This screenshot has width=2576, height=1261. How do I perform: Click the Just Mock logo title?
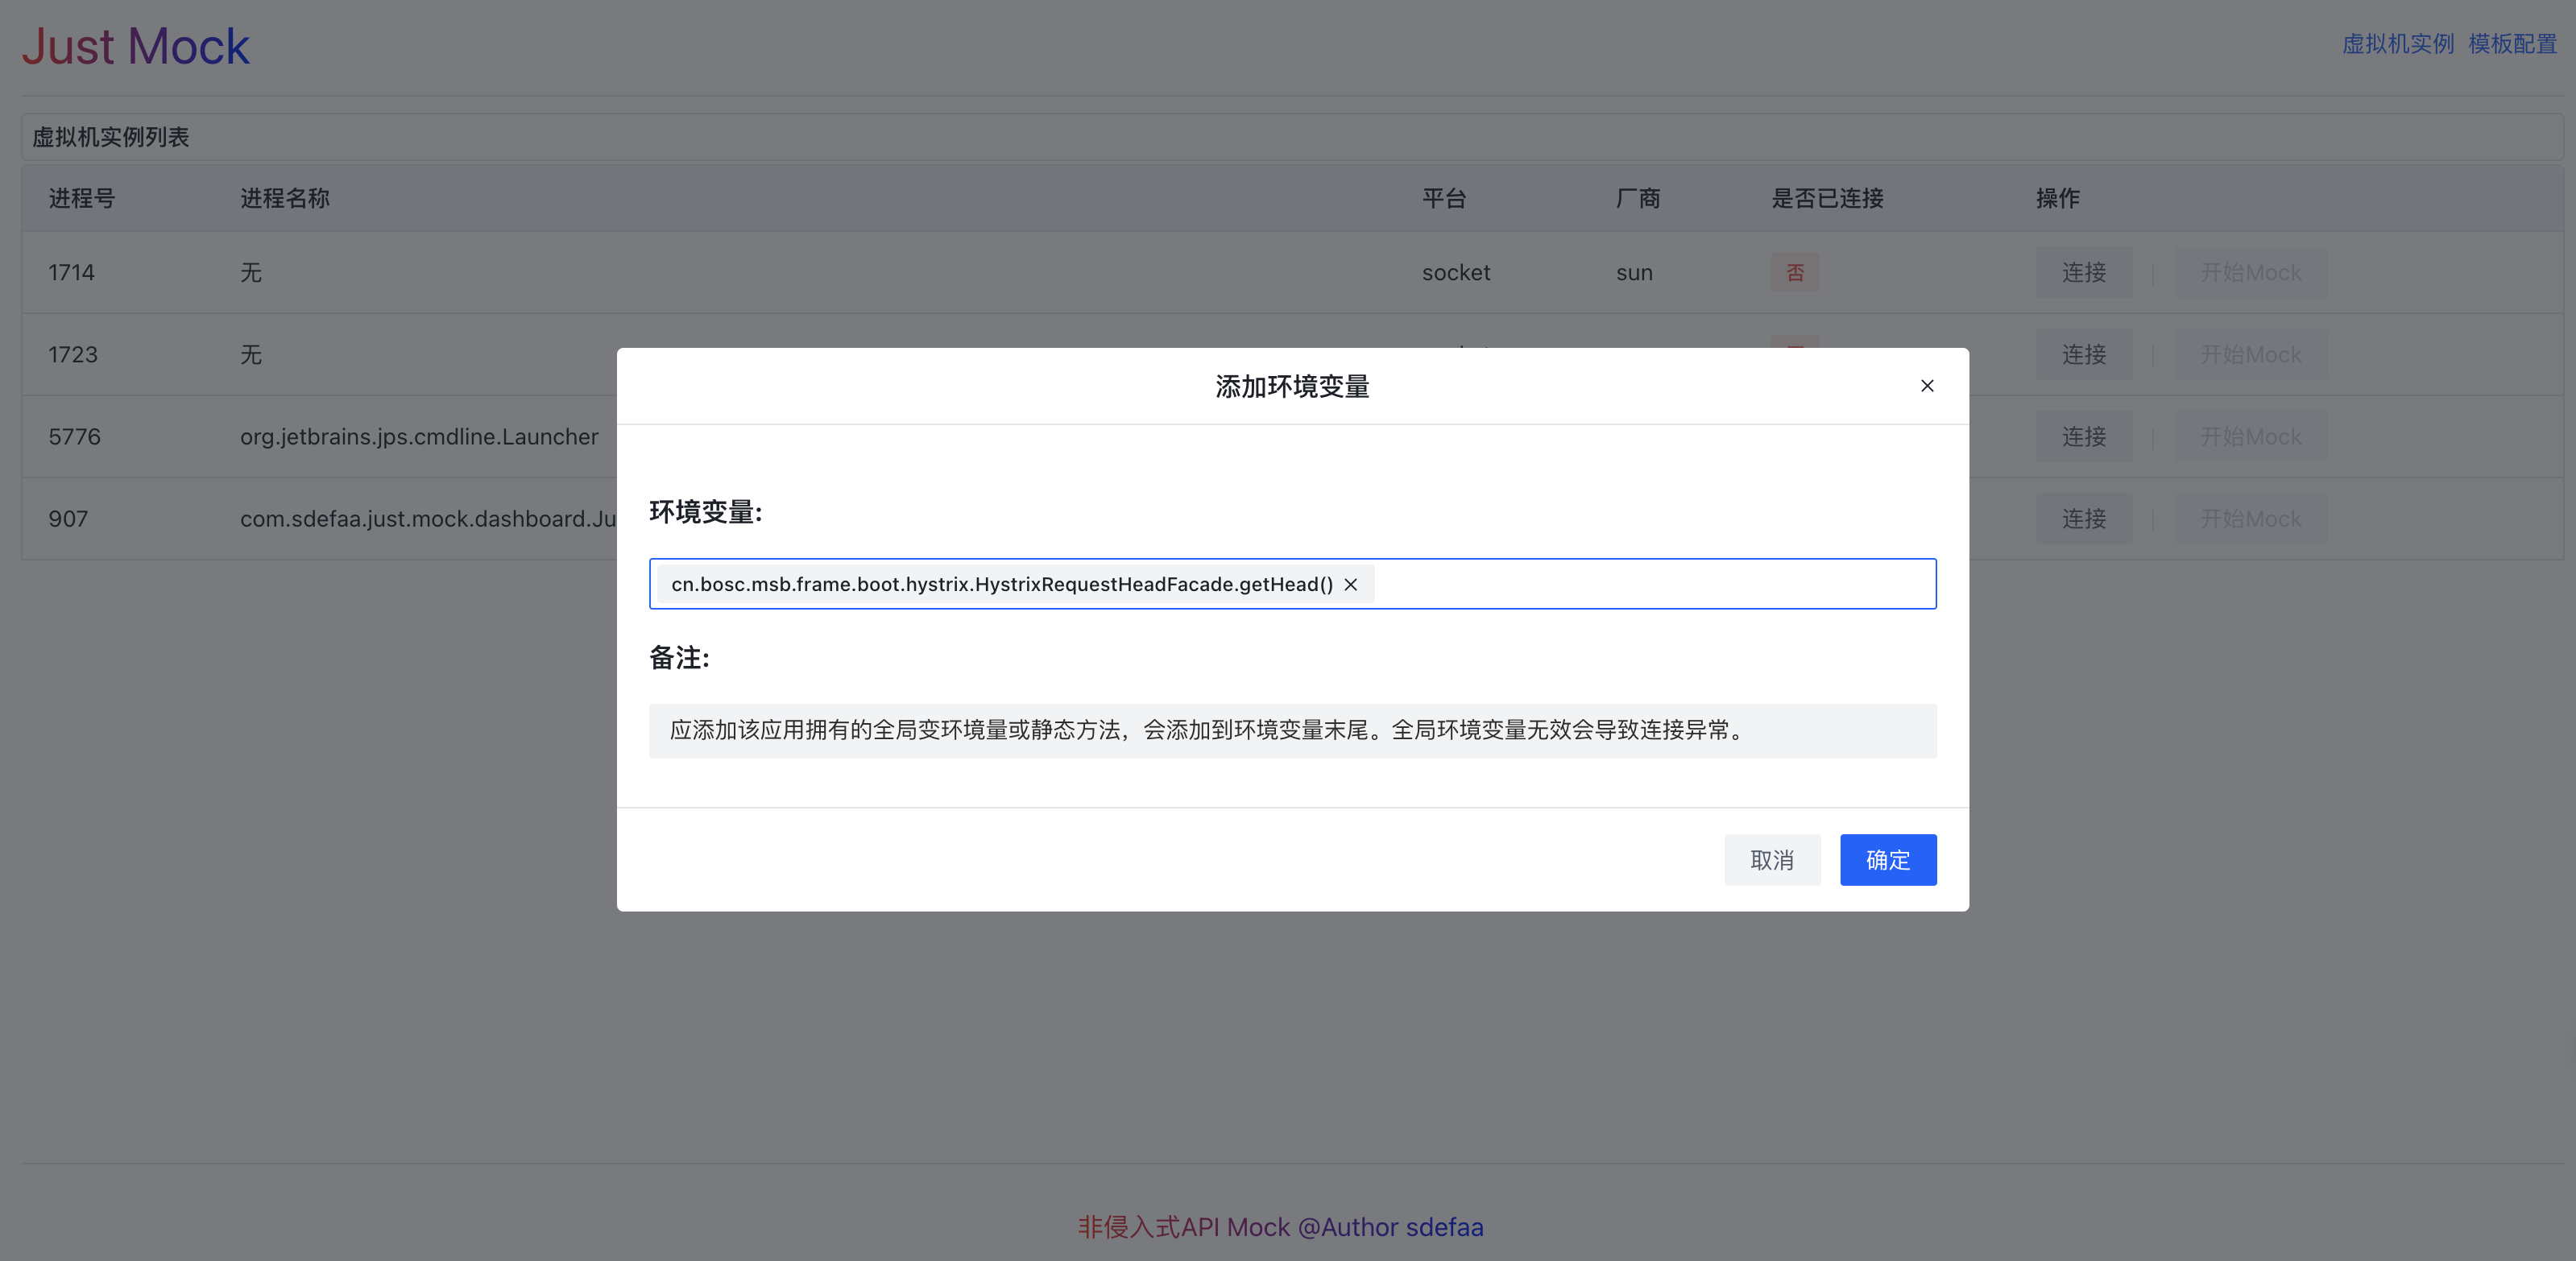136,46
